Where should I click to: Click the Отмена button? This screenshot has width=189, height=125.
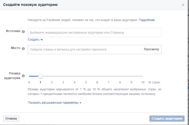11,119
